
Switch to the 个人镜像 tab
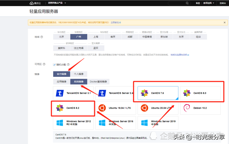click(x=79, y=74)
